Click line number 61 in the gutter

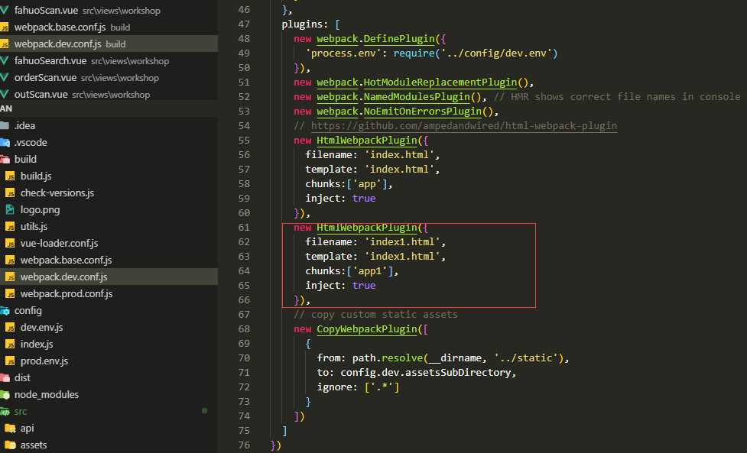point(244,228)
